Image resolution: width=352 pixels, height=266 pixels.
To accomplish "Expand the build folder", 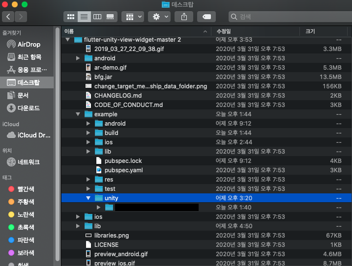I will tap(88, 133).
